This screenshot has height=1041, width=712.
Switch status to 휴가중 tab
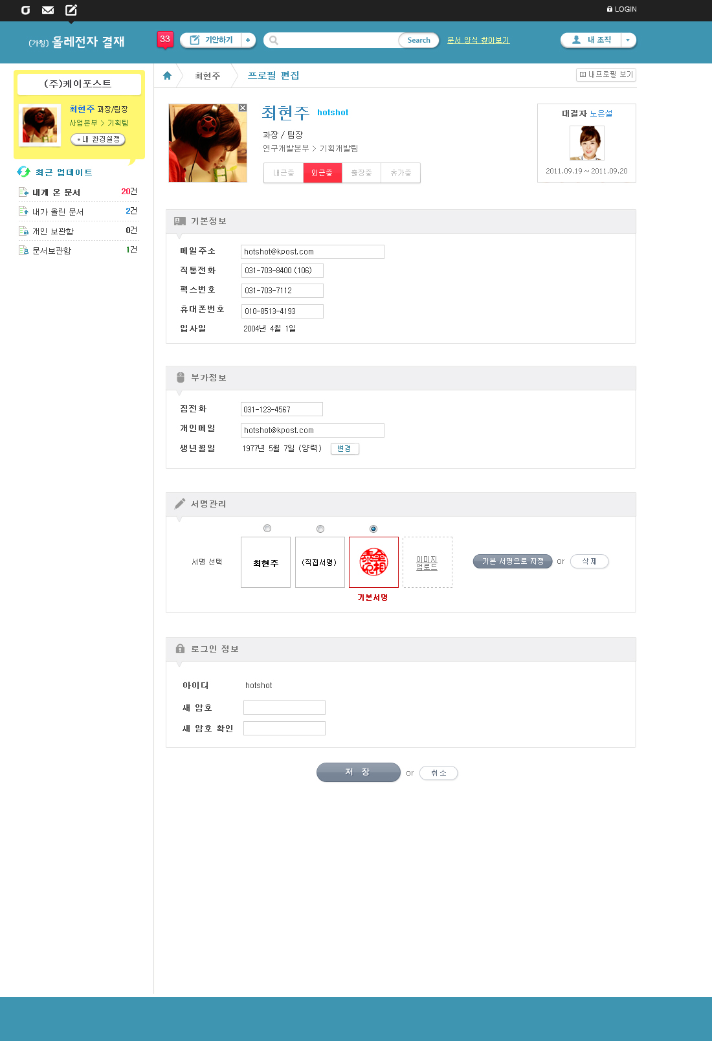(401, 173)
